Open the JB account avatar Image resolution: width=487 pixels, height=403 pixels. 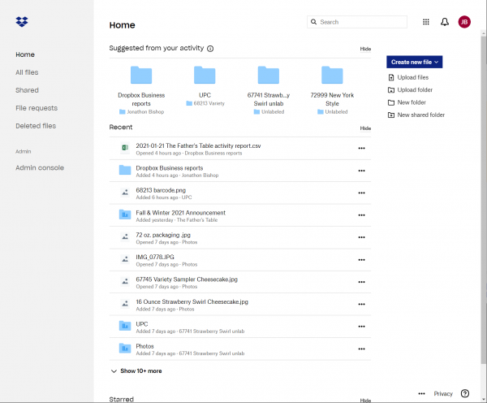click(464, 22)
